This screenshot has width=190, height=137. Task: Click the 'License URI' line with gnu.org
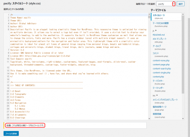[40, 56]
